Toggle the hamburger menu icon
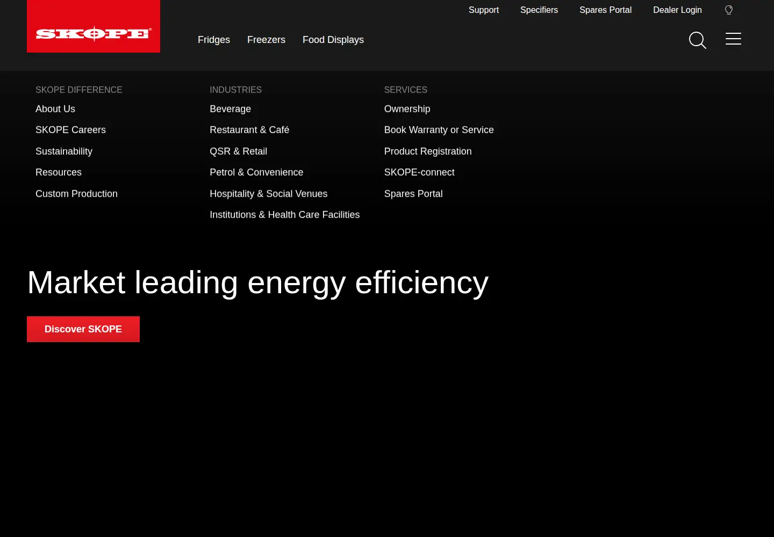 tap(733, 39)
